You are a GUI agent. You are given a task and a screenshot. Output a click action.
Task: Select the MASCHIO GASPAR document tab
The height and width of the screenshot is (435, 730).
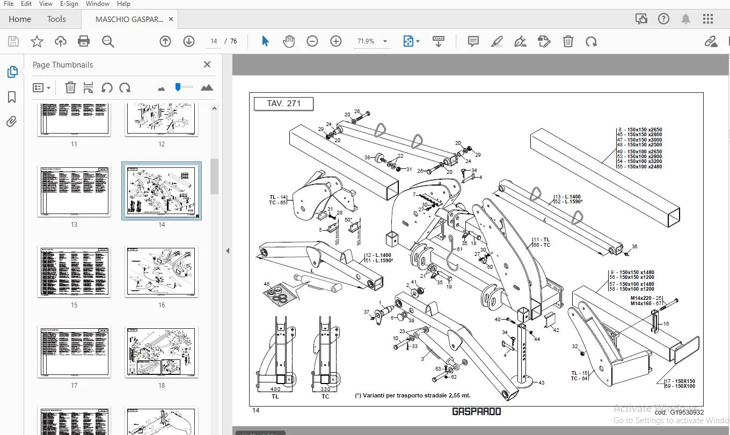129,19
